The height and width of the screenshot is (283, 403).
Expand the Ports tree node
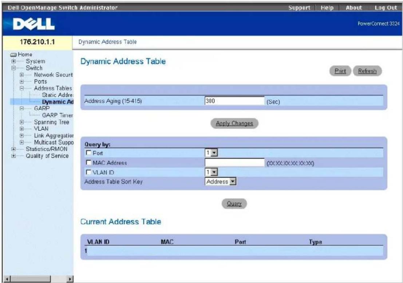pos(22,82)
